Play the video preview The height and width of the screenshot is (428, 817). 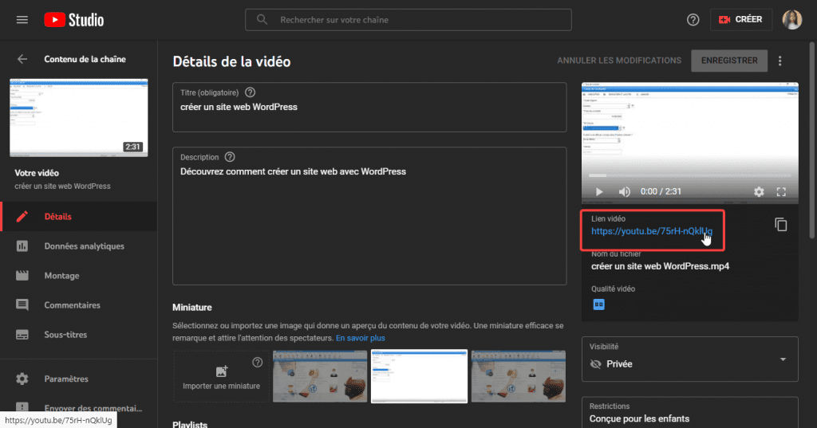[599, 191]
